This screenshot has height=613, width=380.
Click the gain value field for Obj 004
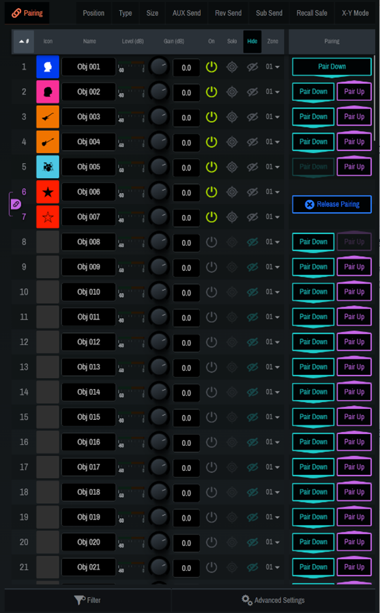click(186, 143)
